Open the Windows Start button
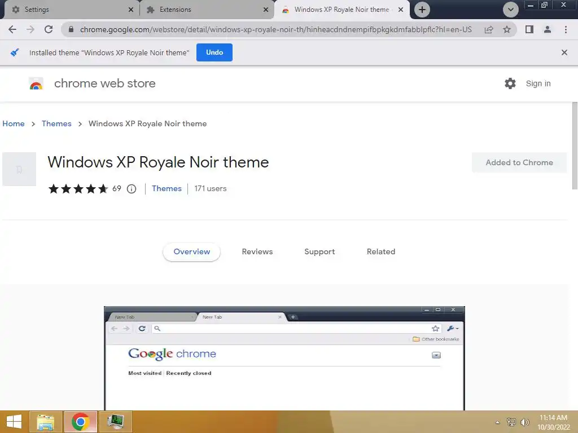Screen dimensions: 578x433 coord(14,422)
